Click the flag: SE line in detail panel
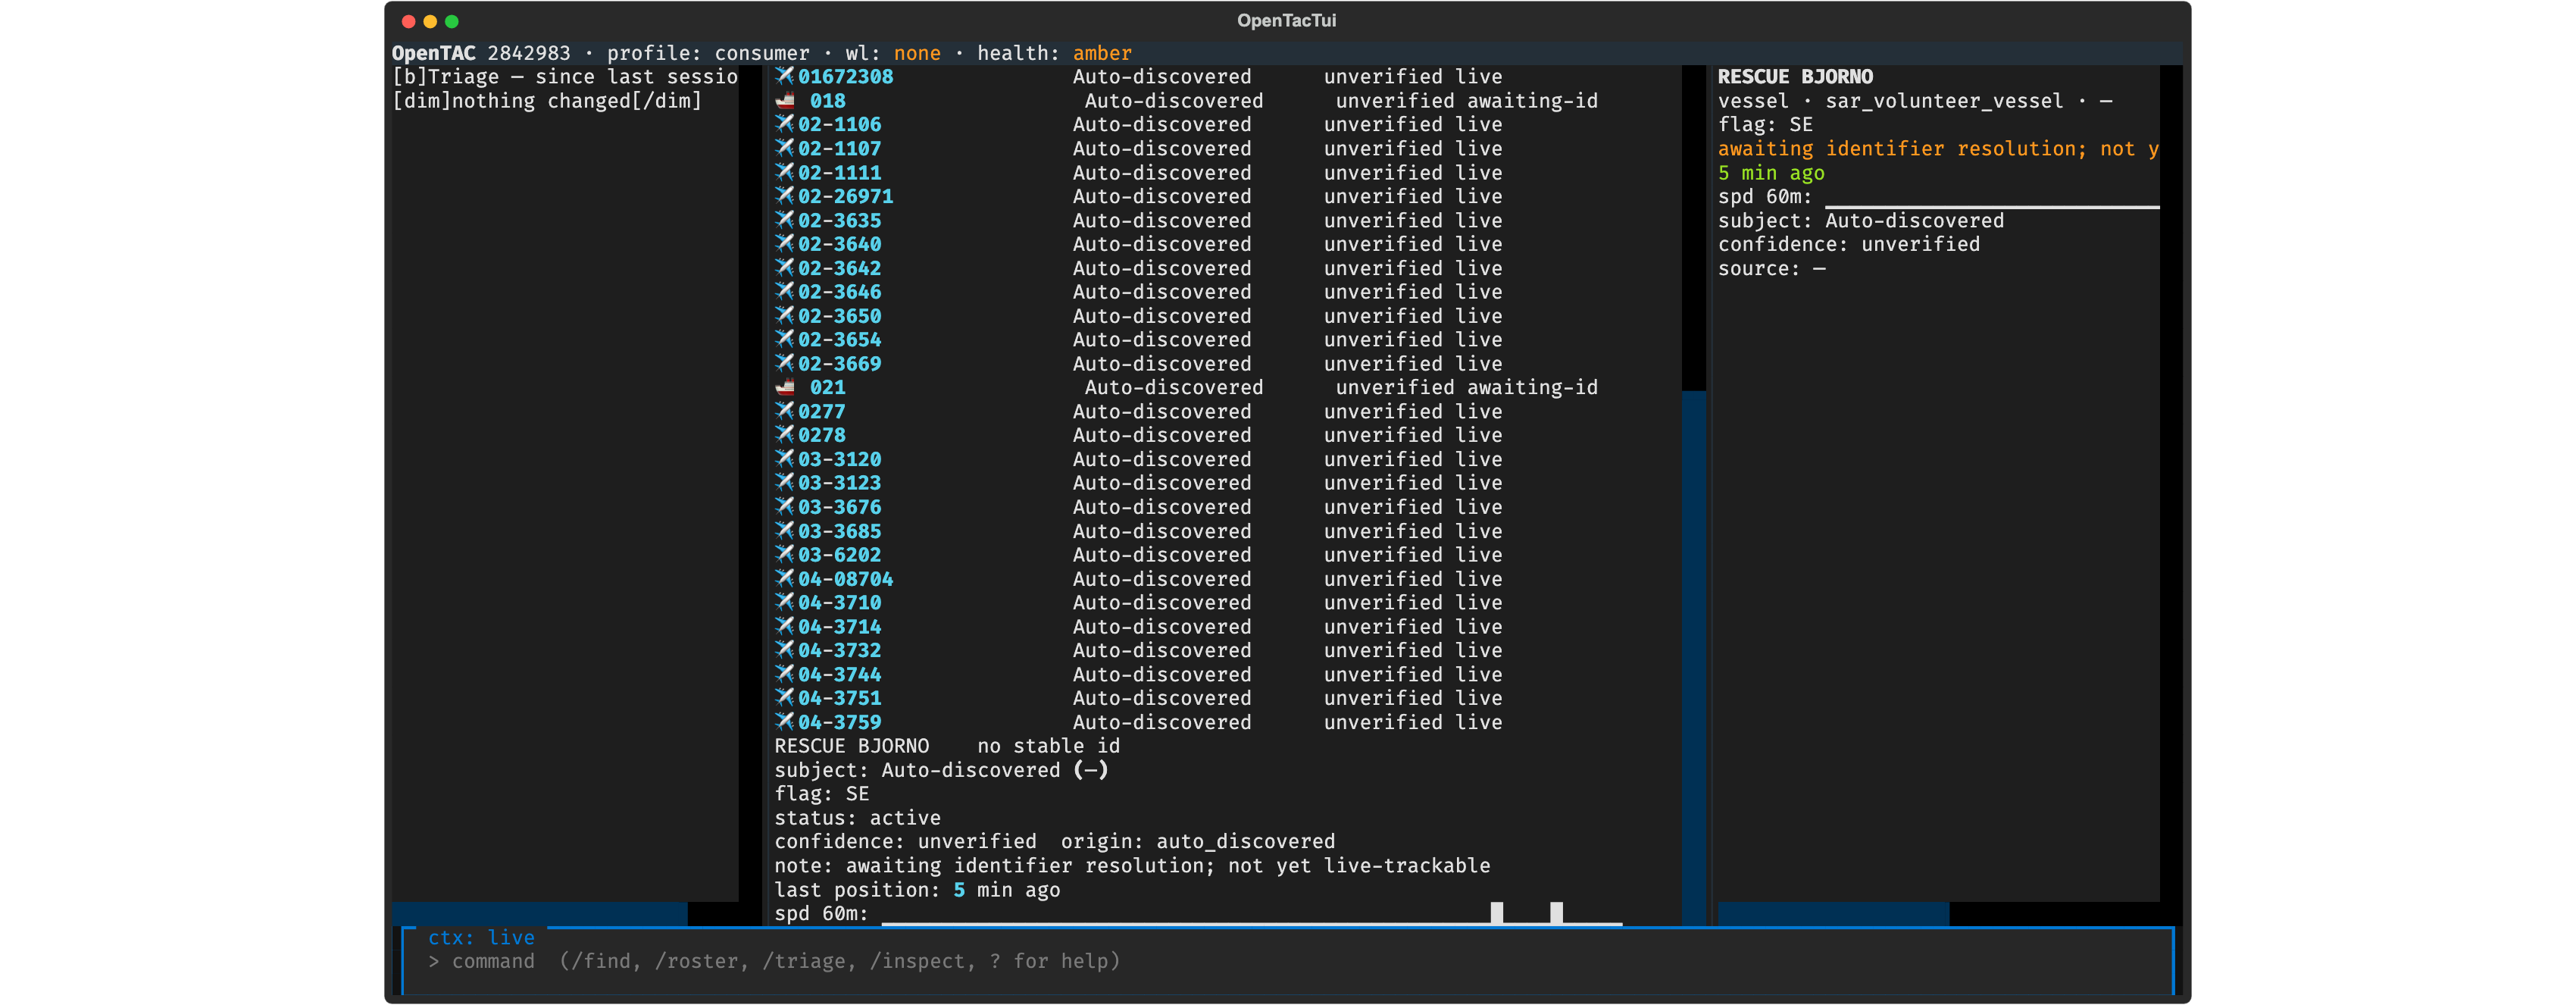The height and width of the screenshot is (1005, 2576). [x=1765, y=125]
